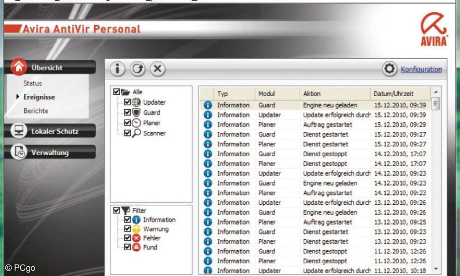The image size is (460, 276).
Task: Click the blue Information icon in the filter list
Action: pyautogui.click(x=136, y=220)
